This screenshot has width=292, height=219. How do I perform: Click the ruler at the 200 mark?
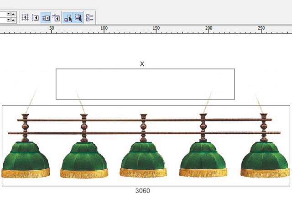209,28
